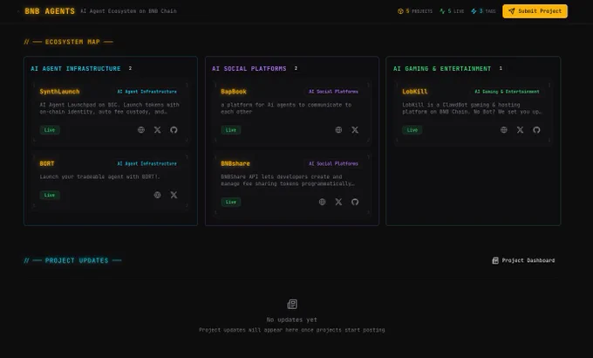Screen dimensions: 593x358
Task: Select the AI AGENT INFRASTRUCTURE column heading
Action: click(76, 69)
